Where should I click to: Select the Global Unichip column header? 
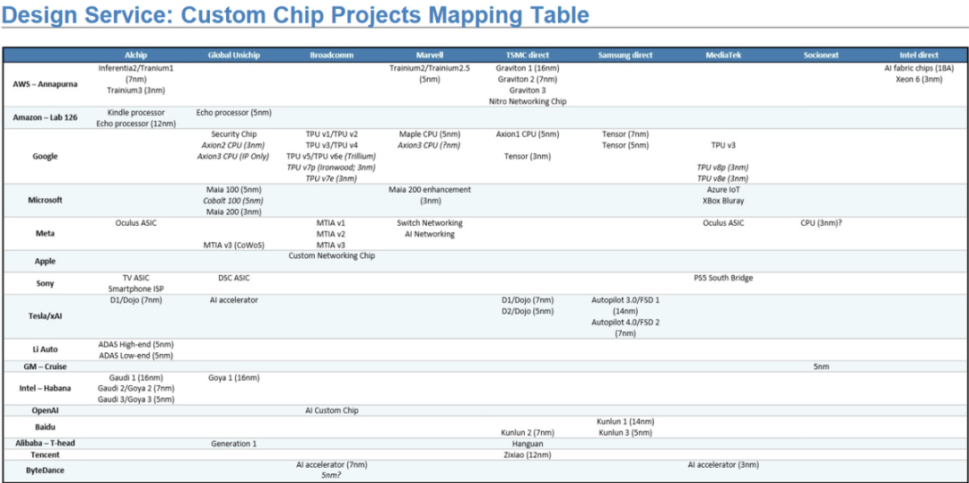[x=233, y=56]
